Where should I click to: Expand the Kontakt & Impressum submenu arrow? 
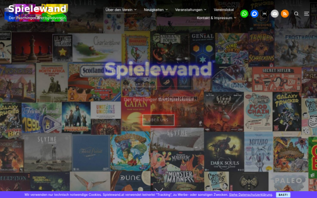pyautogui.click(x=235, y=18)
